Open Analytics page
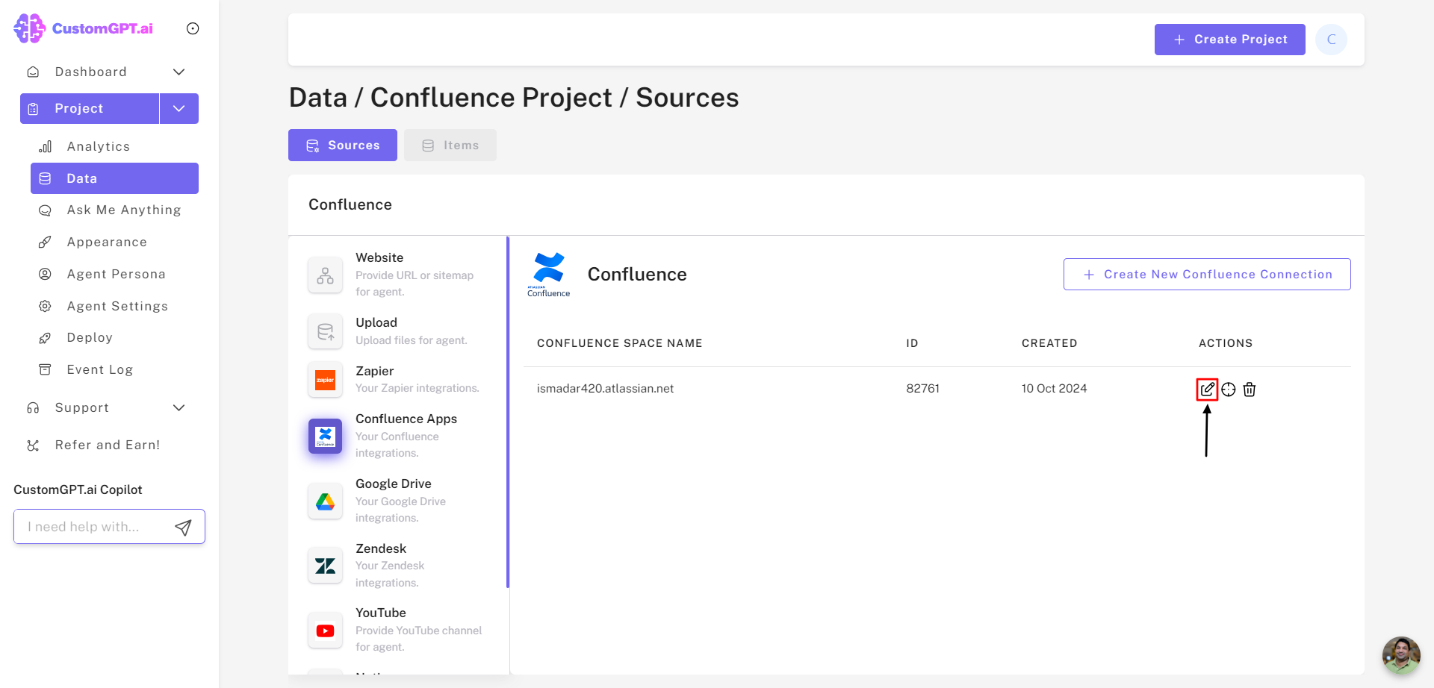This screenshot has height=688, width=1434. [99, 146]
